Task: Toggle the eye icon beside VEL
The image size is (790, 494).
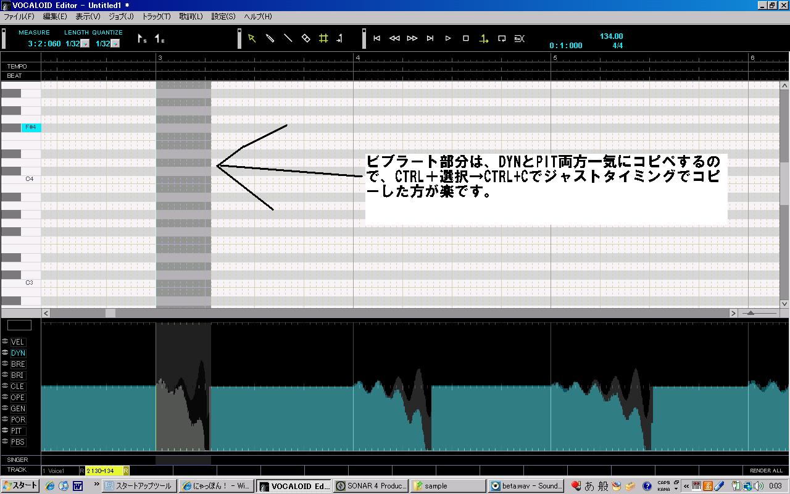Action: 5,341
